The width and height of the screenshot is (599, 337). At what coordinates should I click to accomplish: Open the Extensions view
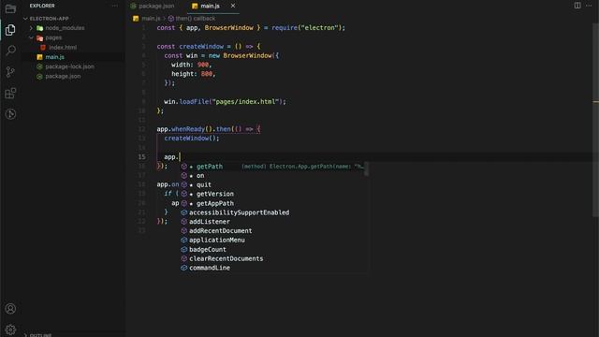(x=10, y=93)
